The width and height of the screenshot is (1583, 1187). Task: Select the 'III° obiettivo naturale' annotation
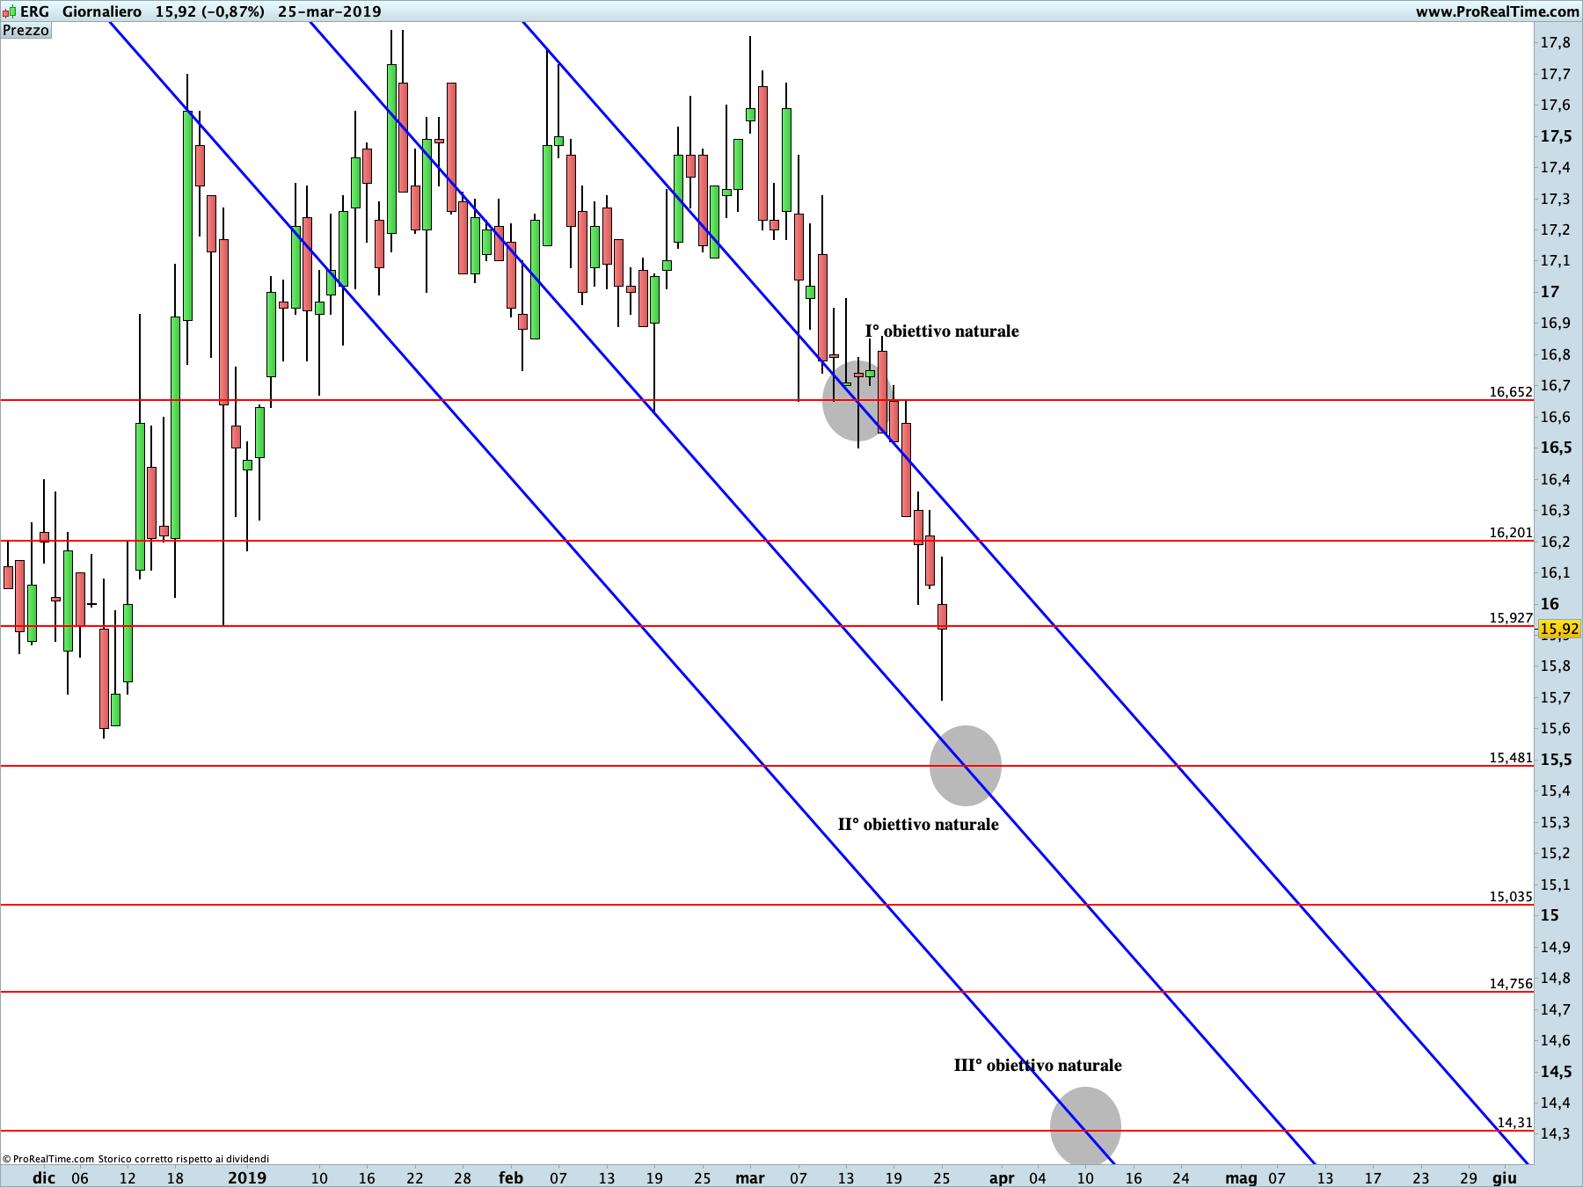(x=1038, y=1066)
